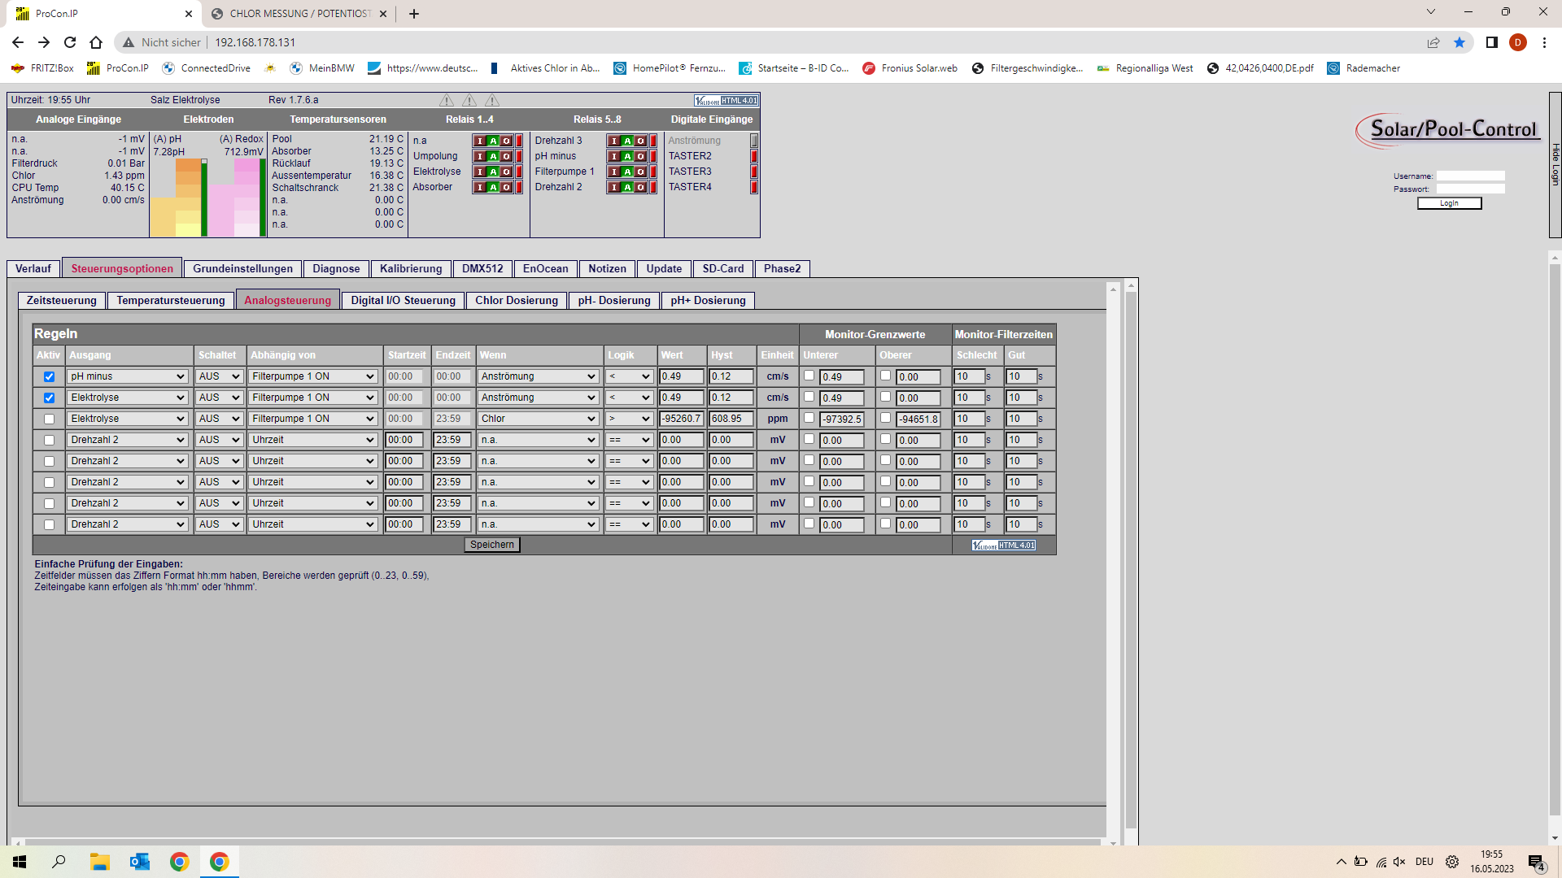The image size is (1562, 878).
Task: Click the first warning triangle icon
Action: [447, 101]
